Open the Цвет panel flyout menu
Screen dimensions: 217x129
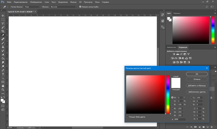pyautogui.click(x=215, y=13)
